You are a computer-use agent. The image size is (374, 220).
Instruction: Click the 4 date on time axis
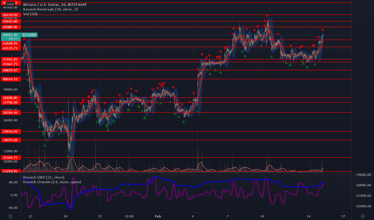[x=193, y=216]
